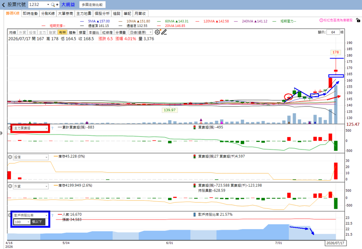The width and height of the screenshot is (362, 249).
Task: Click the green triangle marker on volume chart
Action: pos(30,122)
